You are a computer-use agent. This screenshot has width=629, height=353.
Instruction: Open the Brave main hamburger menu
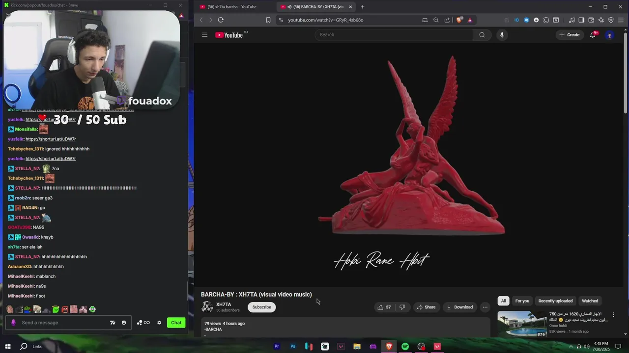621,20
